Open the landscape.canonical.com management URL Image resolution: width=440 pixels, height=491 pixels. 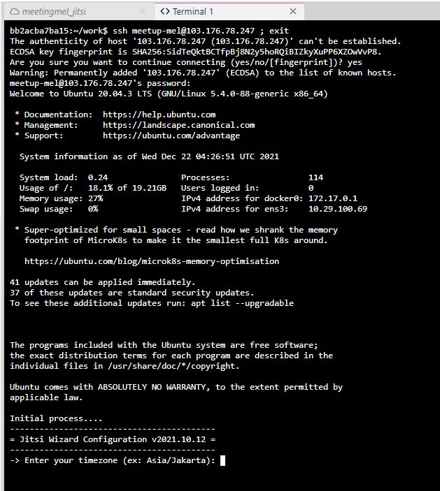tap(178, 125)
